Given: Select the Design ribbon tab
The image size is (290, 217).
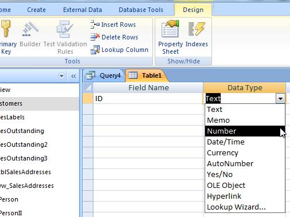Looking at the screenshot, I should (193, 10).
